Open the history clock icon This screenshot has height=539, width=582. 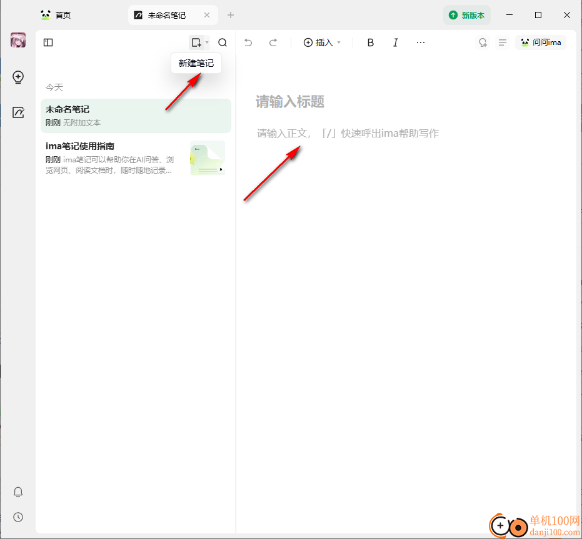pyautogui.click(x=18, y=517)
